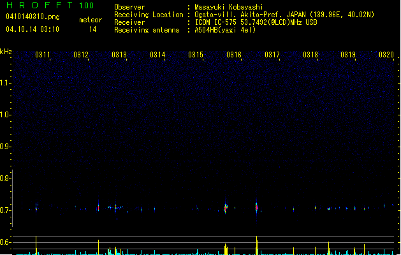This screenshot has width=401, height=255.
Task: Click the 'Observer' field label
Action: [129, 7]
